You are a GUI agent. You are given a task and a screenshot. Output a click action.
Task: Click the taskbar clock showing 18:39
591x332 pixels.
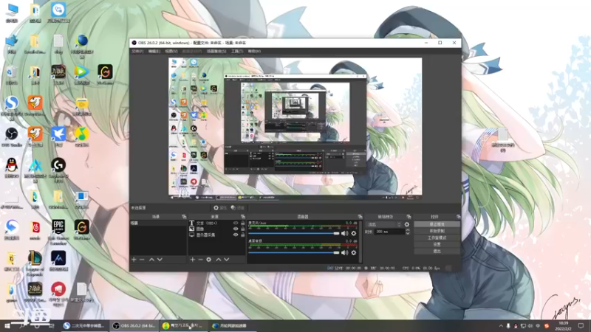point(564,326)
